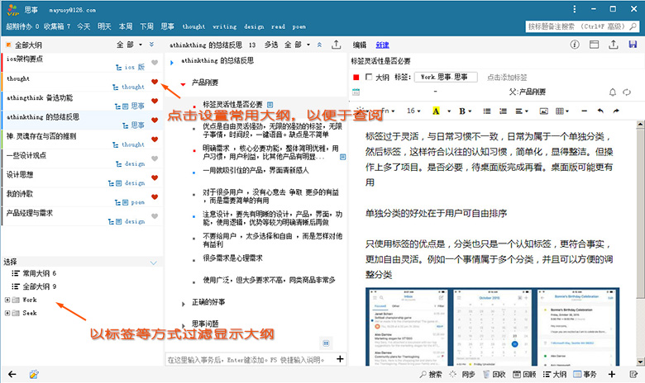
Task: Insert an image using the picture icon
Action: point(543,111)
